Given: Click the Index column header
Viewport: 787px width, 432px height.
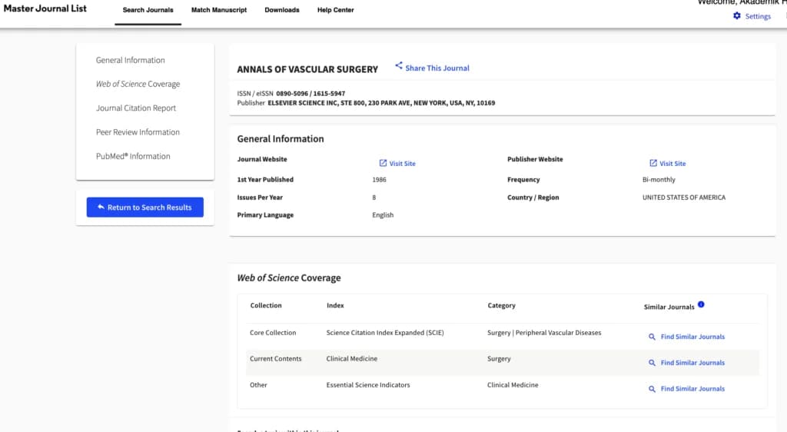Looking at the screenshot, I should (335, 306).
